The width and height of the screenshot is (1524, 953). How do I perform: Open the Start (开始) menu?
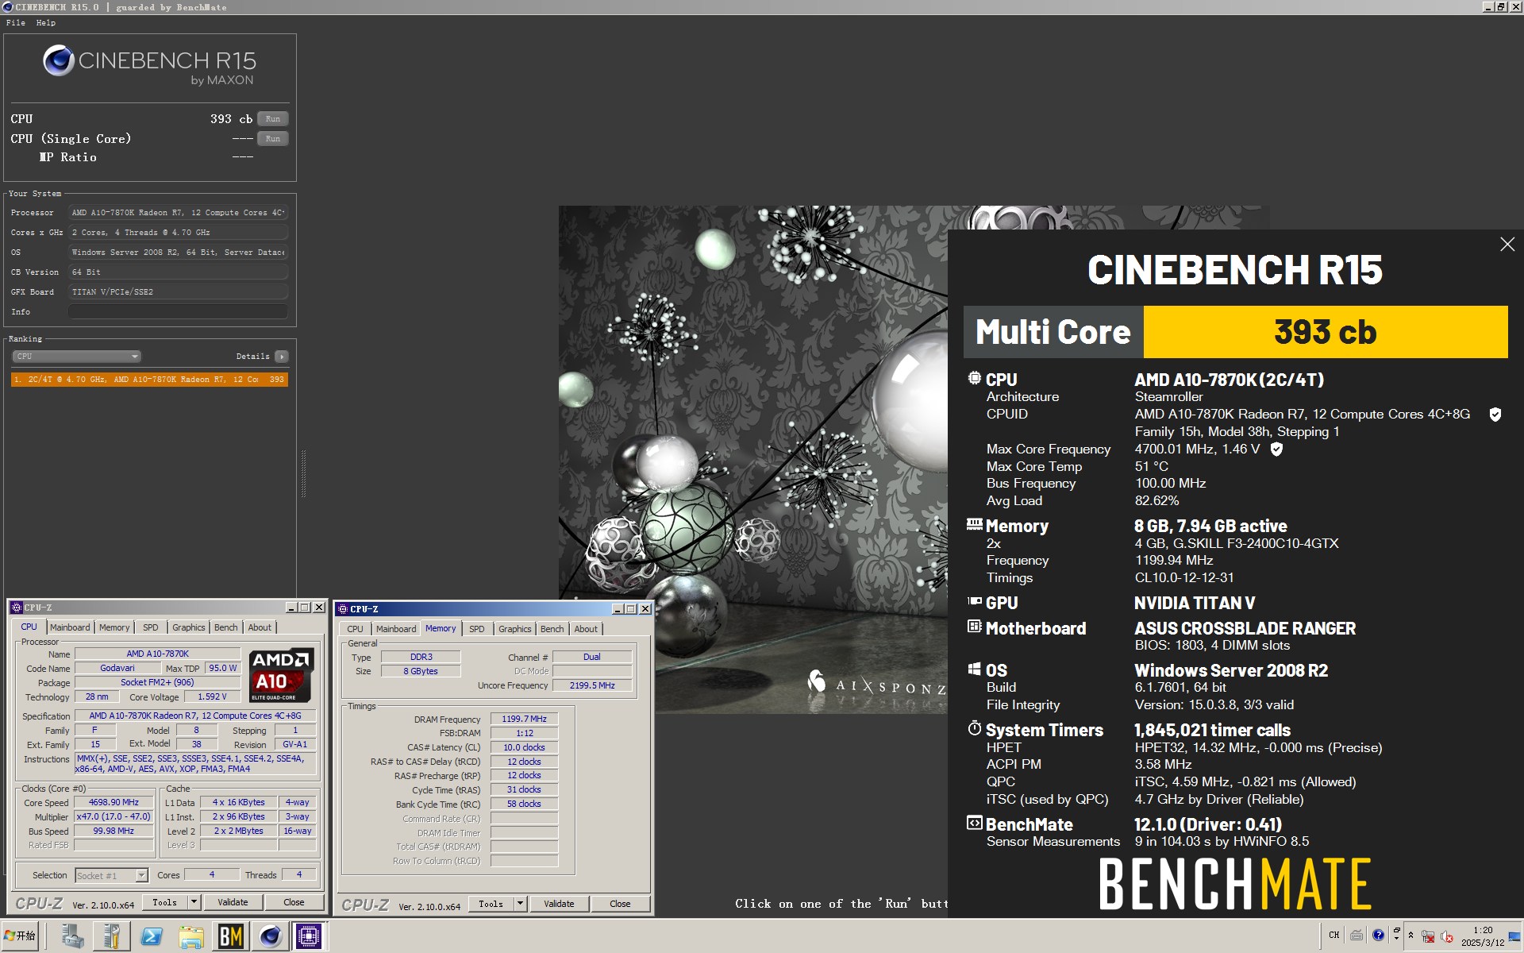tap(20, 936)
